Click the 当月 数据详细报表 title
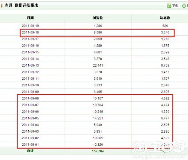Image resolution: width=188 pixels, height=160 pixels. coord(21,5)
